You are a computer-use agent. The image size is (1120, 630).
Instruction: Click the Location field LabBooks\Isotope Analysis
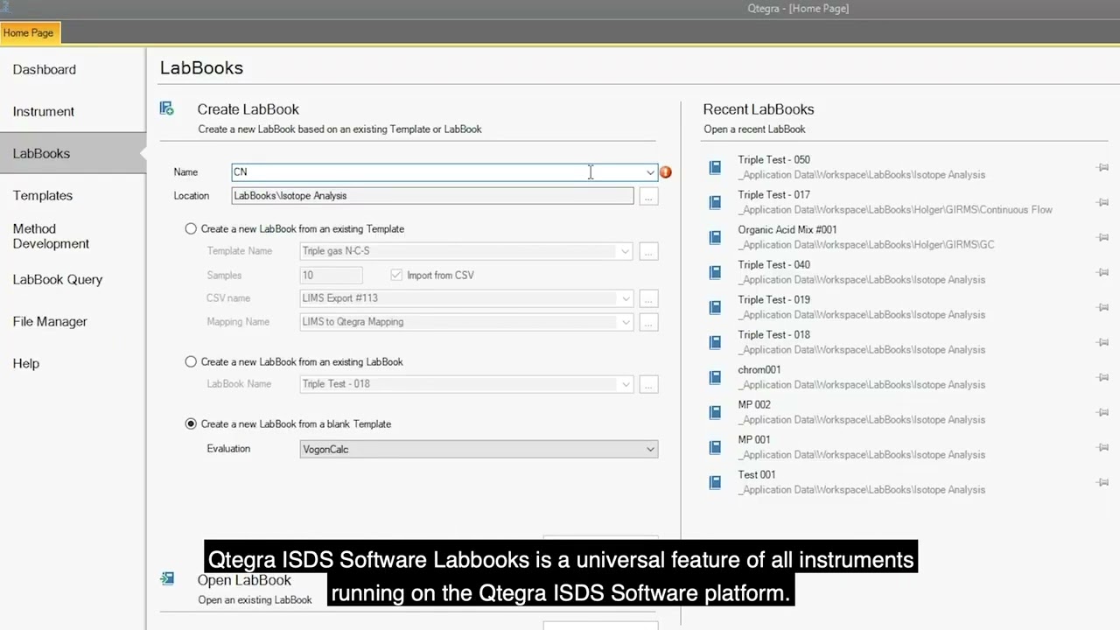[432, 196]
